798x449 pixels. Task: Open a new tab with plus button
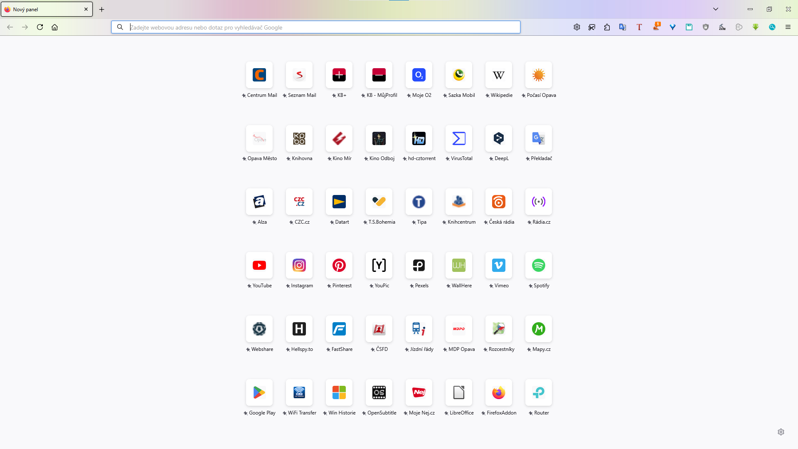[101, 10]
